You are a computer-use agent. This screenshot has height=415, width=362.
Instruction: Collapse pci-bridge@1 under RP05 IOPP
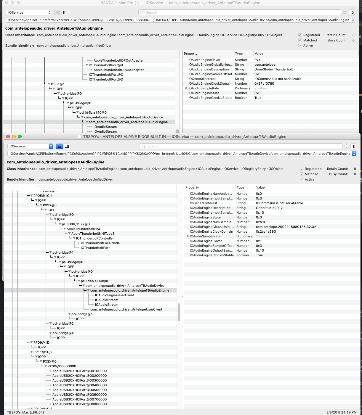click(x=50, y=252)
